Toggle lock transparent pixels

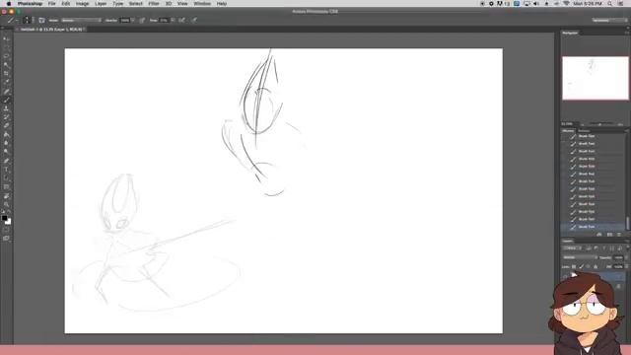(574, 266)
